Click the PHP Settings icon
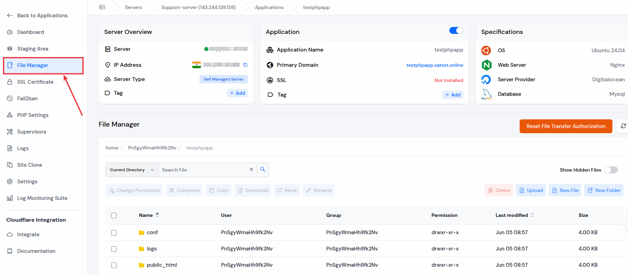 [10, 115]
